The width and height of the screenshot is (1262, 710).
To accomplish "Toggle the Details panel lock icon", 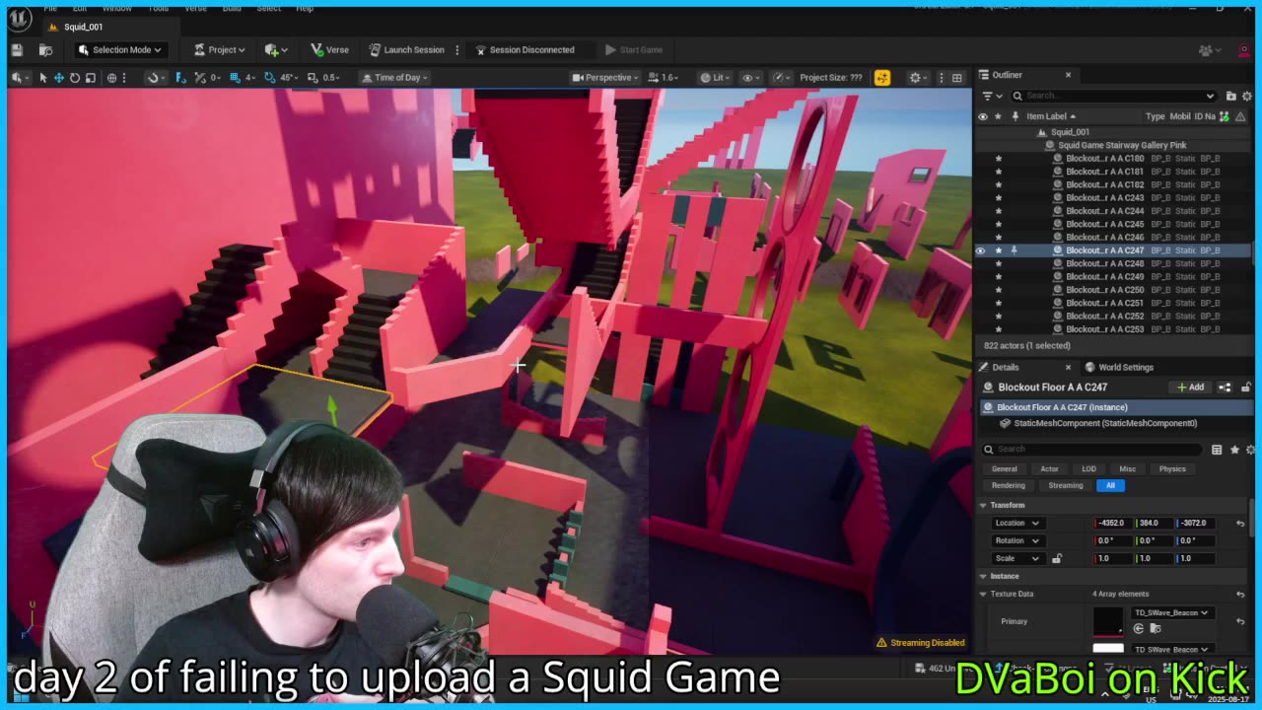I will (x=1246, y=388).
